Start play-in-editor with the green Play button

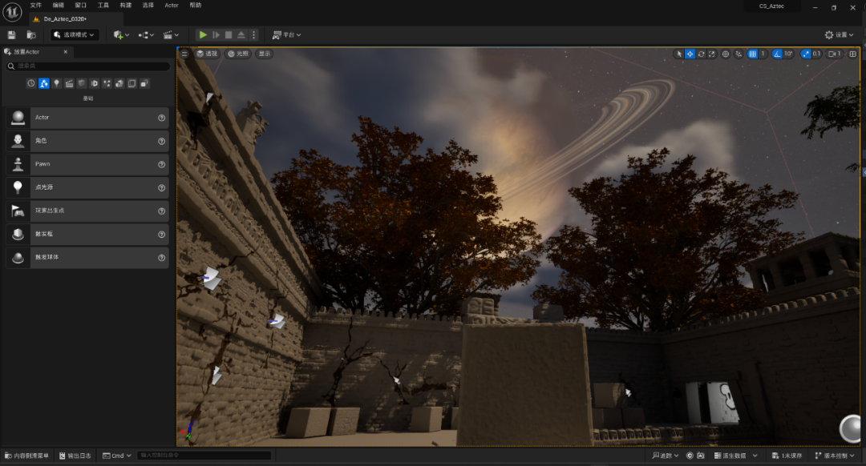pyautogui.click(x=203, y=34)
